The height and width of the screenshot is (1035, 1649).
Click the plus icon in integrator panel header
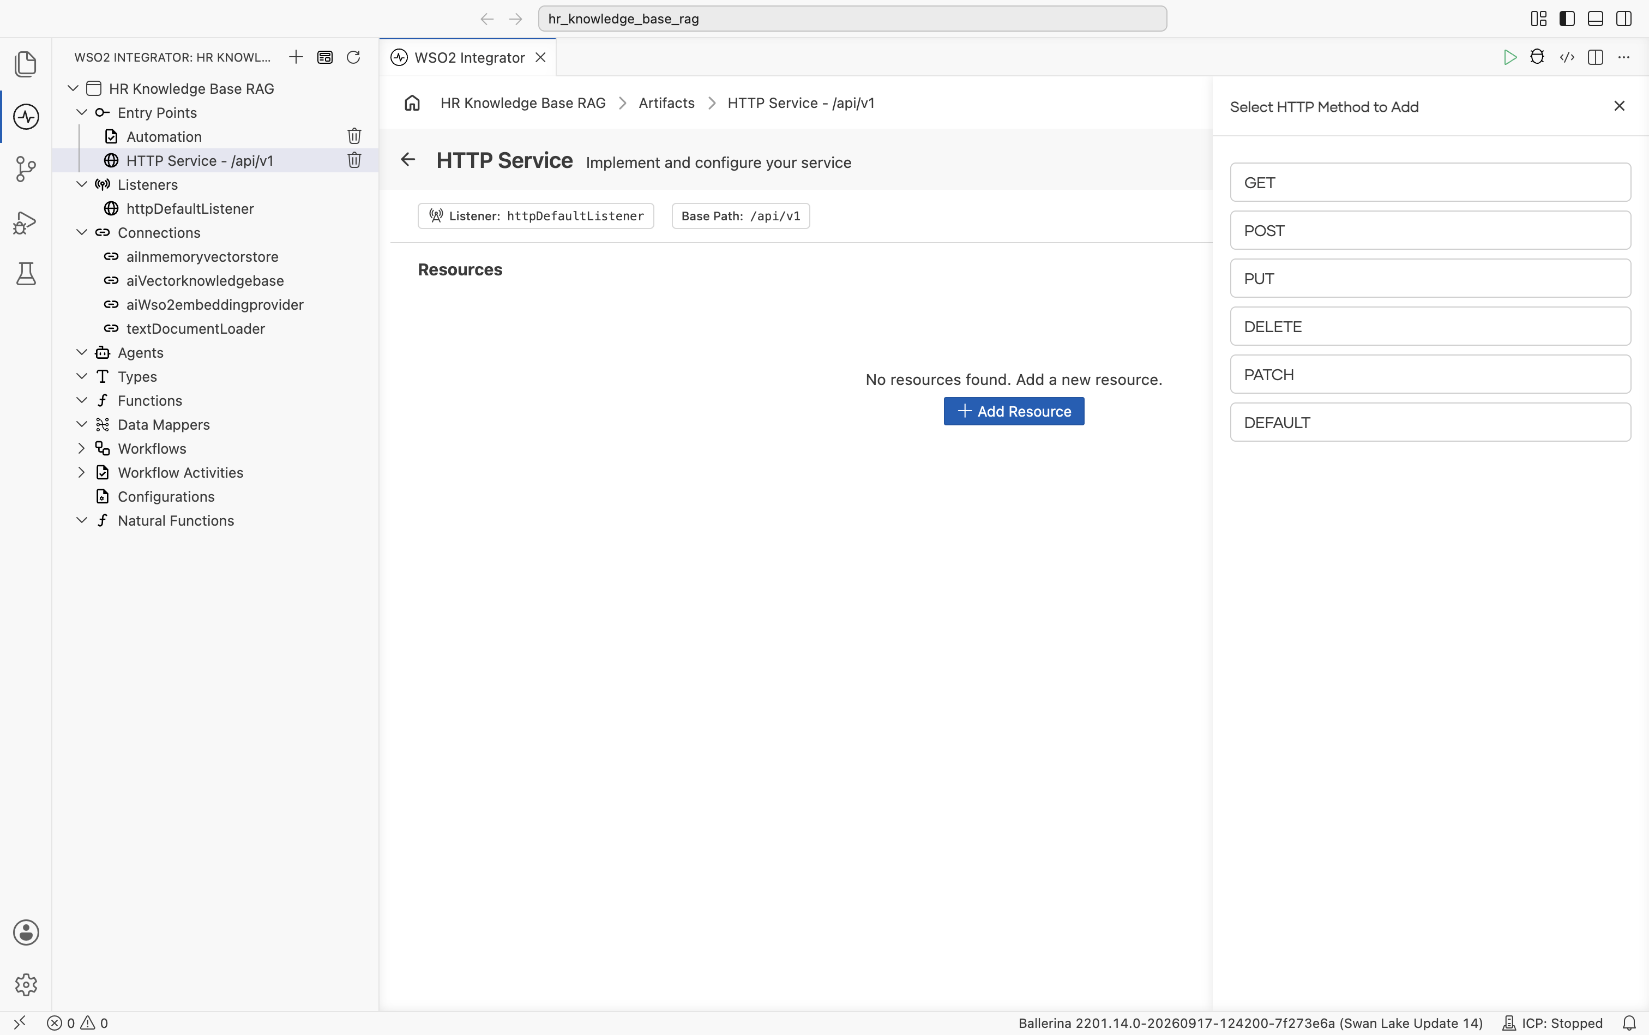coord(296,57)
